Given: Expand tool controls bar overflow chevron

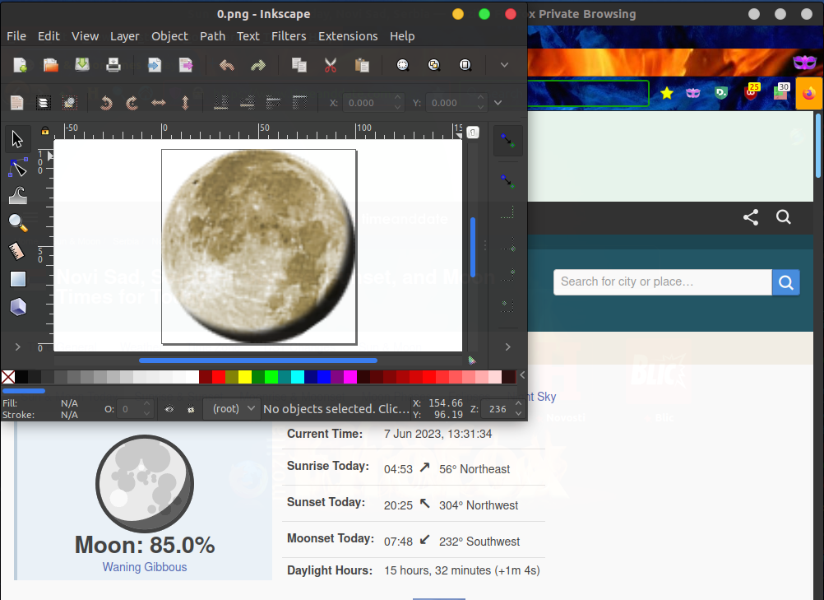Looking at the screenshot, I should [x=498, y=103].
